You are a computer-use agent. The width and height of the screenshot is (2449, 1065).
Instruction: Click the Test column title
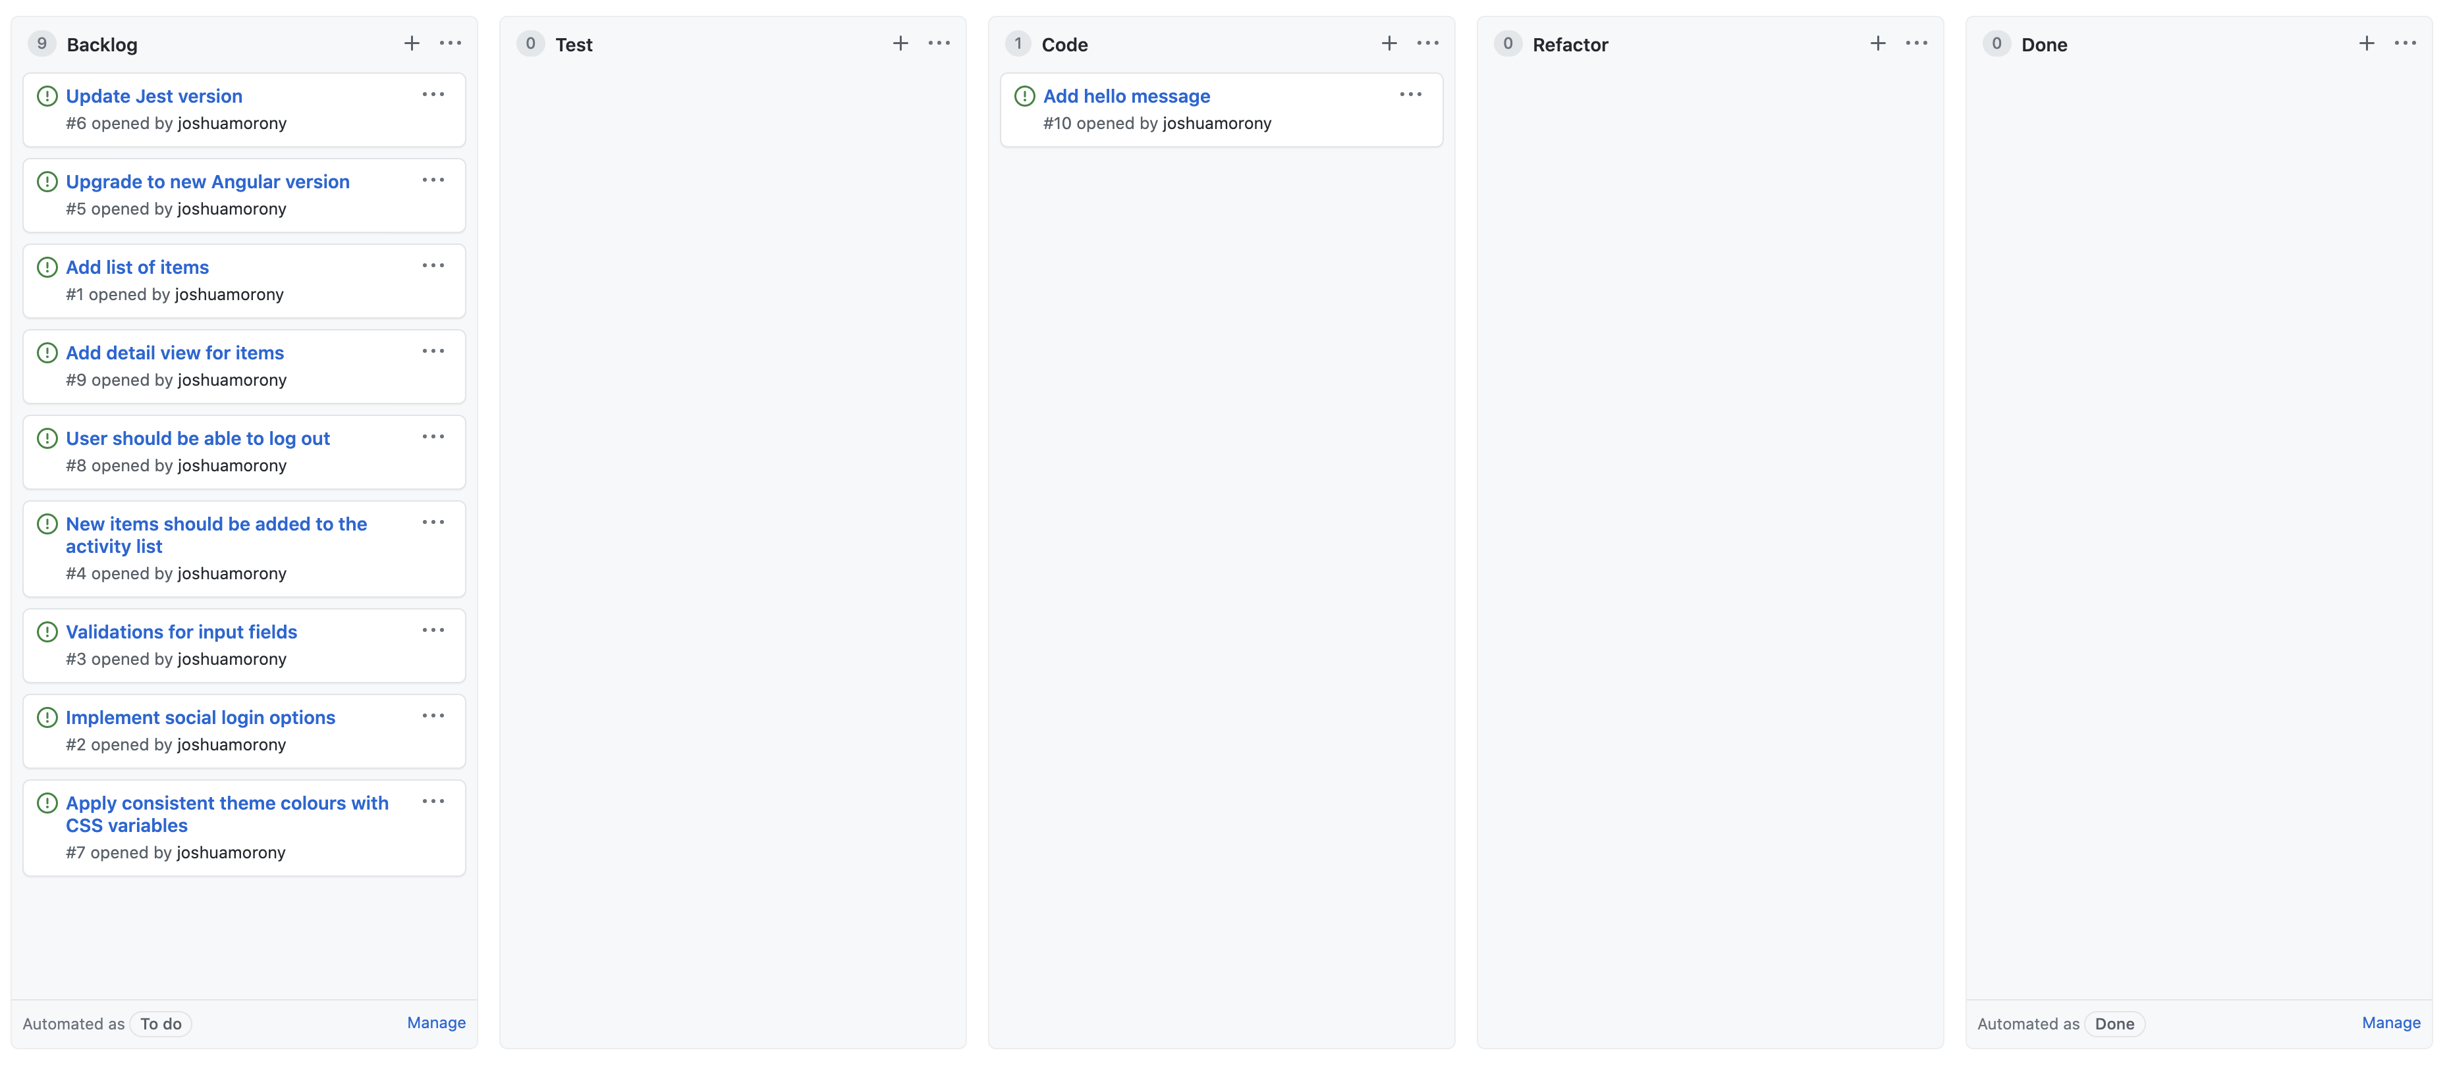[573, 45]
